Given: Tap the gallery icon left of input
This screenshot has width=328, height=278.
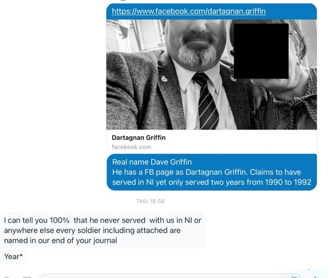Looking at the screenshot, I should tap(27, 277).
